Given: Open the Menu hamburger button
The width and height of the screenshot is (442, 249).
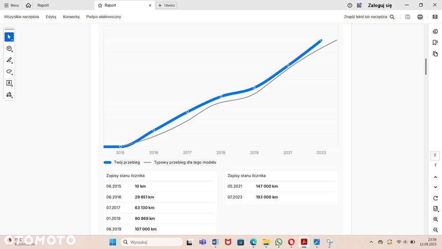Looking at the screenshot, I should (x=11, y=5).
